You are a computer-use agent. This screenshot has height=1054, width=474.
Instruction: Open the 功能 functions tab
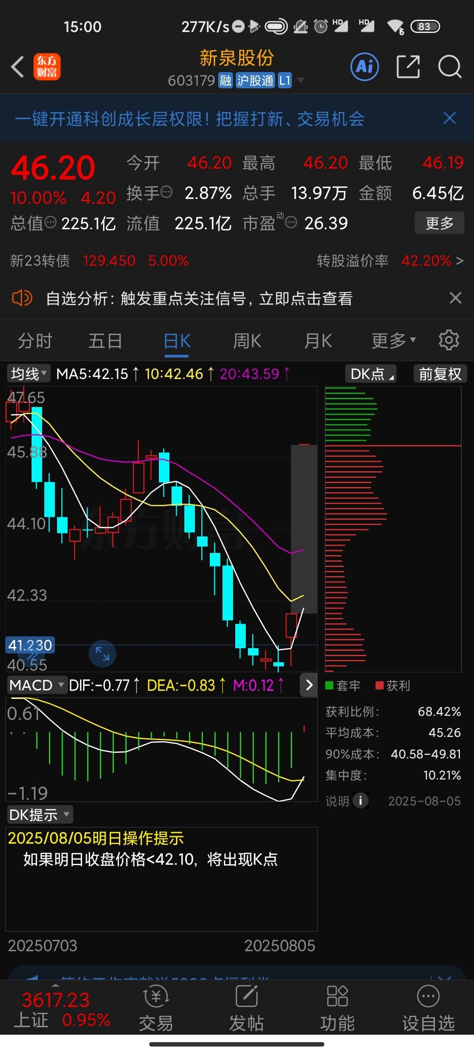pos(337,1008)
